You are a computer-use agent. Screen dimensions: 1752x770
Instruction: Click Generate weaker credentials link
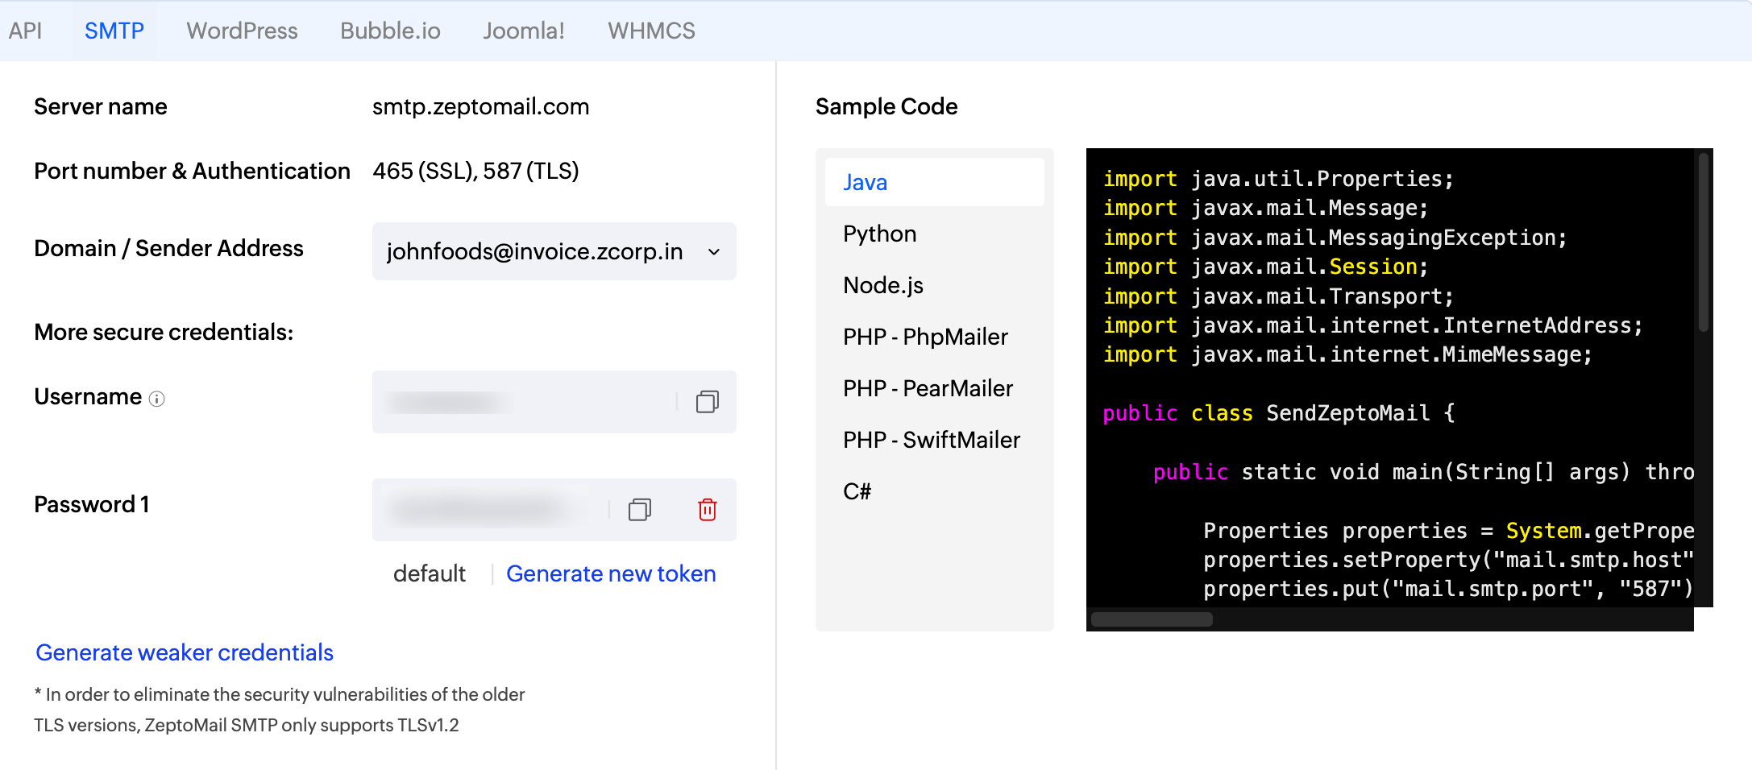pos(185,652)
